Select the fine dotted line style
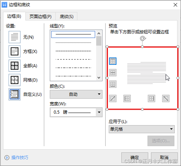The width and height of the screenshot is (181, 166). pyautogui.click(x=73, y=43)
